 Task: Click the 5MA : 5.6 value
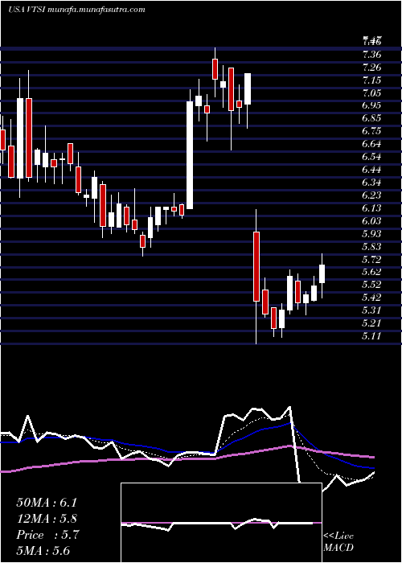click(x=43, y=551)
